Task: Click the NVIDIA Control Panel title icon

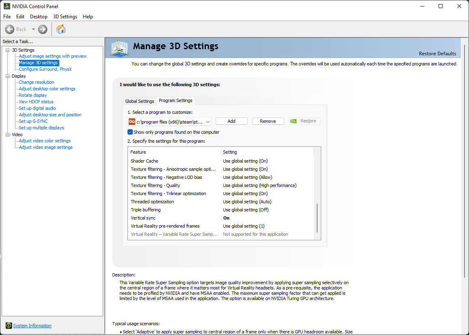Action: [6, 6]
